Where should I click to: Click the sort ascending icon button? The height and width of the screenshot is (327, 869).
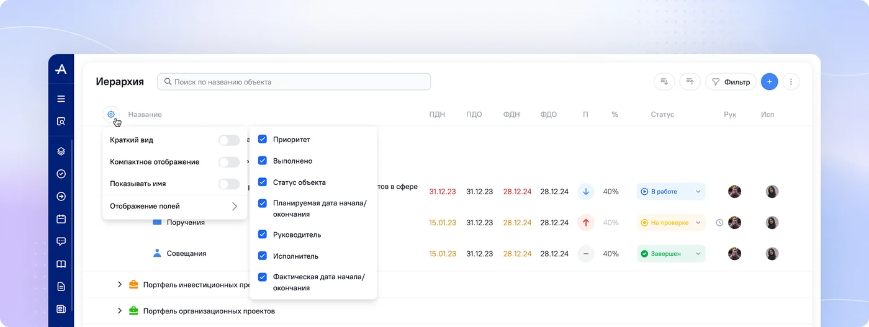click(x=690, y=82)
